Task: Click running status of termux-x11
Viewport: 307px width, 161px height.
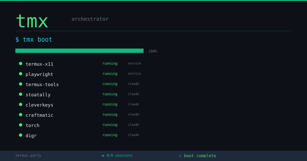Action: [x=110, y=63]
